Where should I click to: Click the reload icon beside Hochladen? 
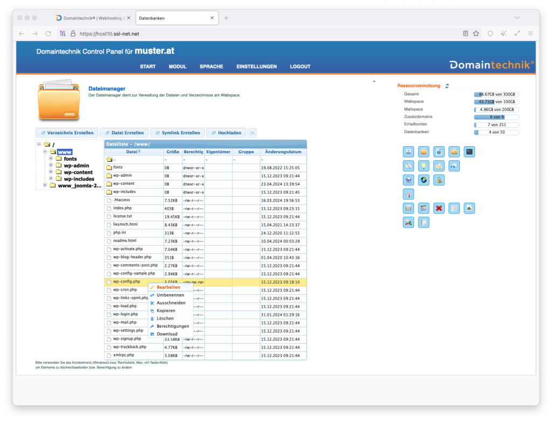point(252,133)
